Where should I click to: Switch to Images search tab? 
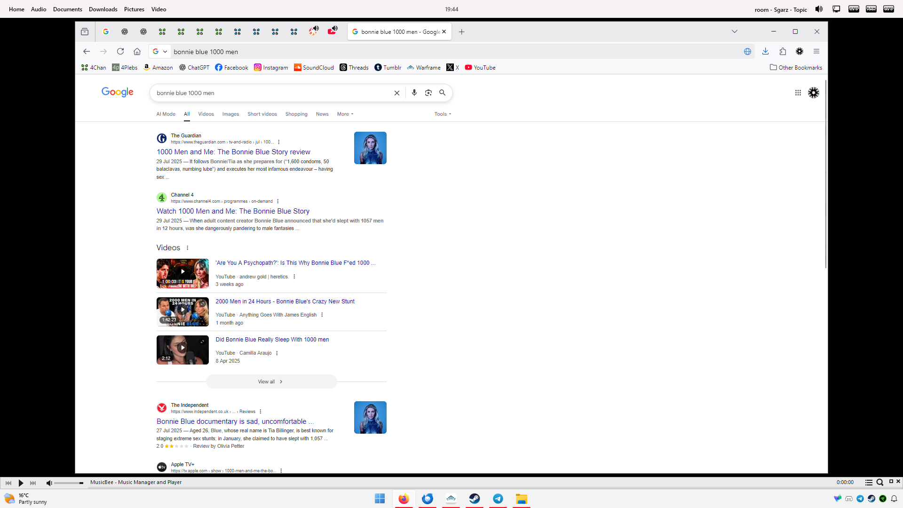click(230, 114)
